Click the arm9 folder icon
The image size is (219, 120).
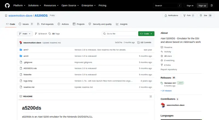point(21,56)
